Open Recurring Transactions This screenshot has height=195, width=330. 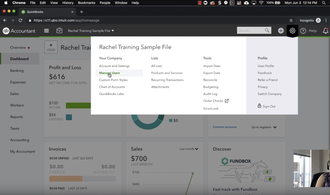(x=167, y=80)
